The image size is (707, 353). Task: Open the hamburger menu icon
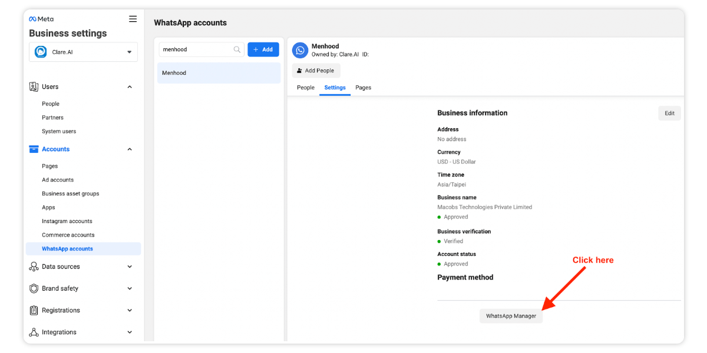(x=133, y=19)
